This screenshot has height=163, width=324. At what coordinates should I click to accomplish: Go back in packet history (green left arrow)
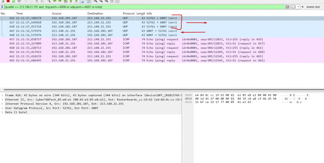coord(54,1)
